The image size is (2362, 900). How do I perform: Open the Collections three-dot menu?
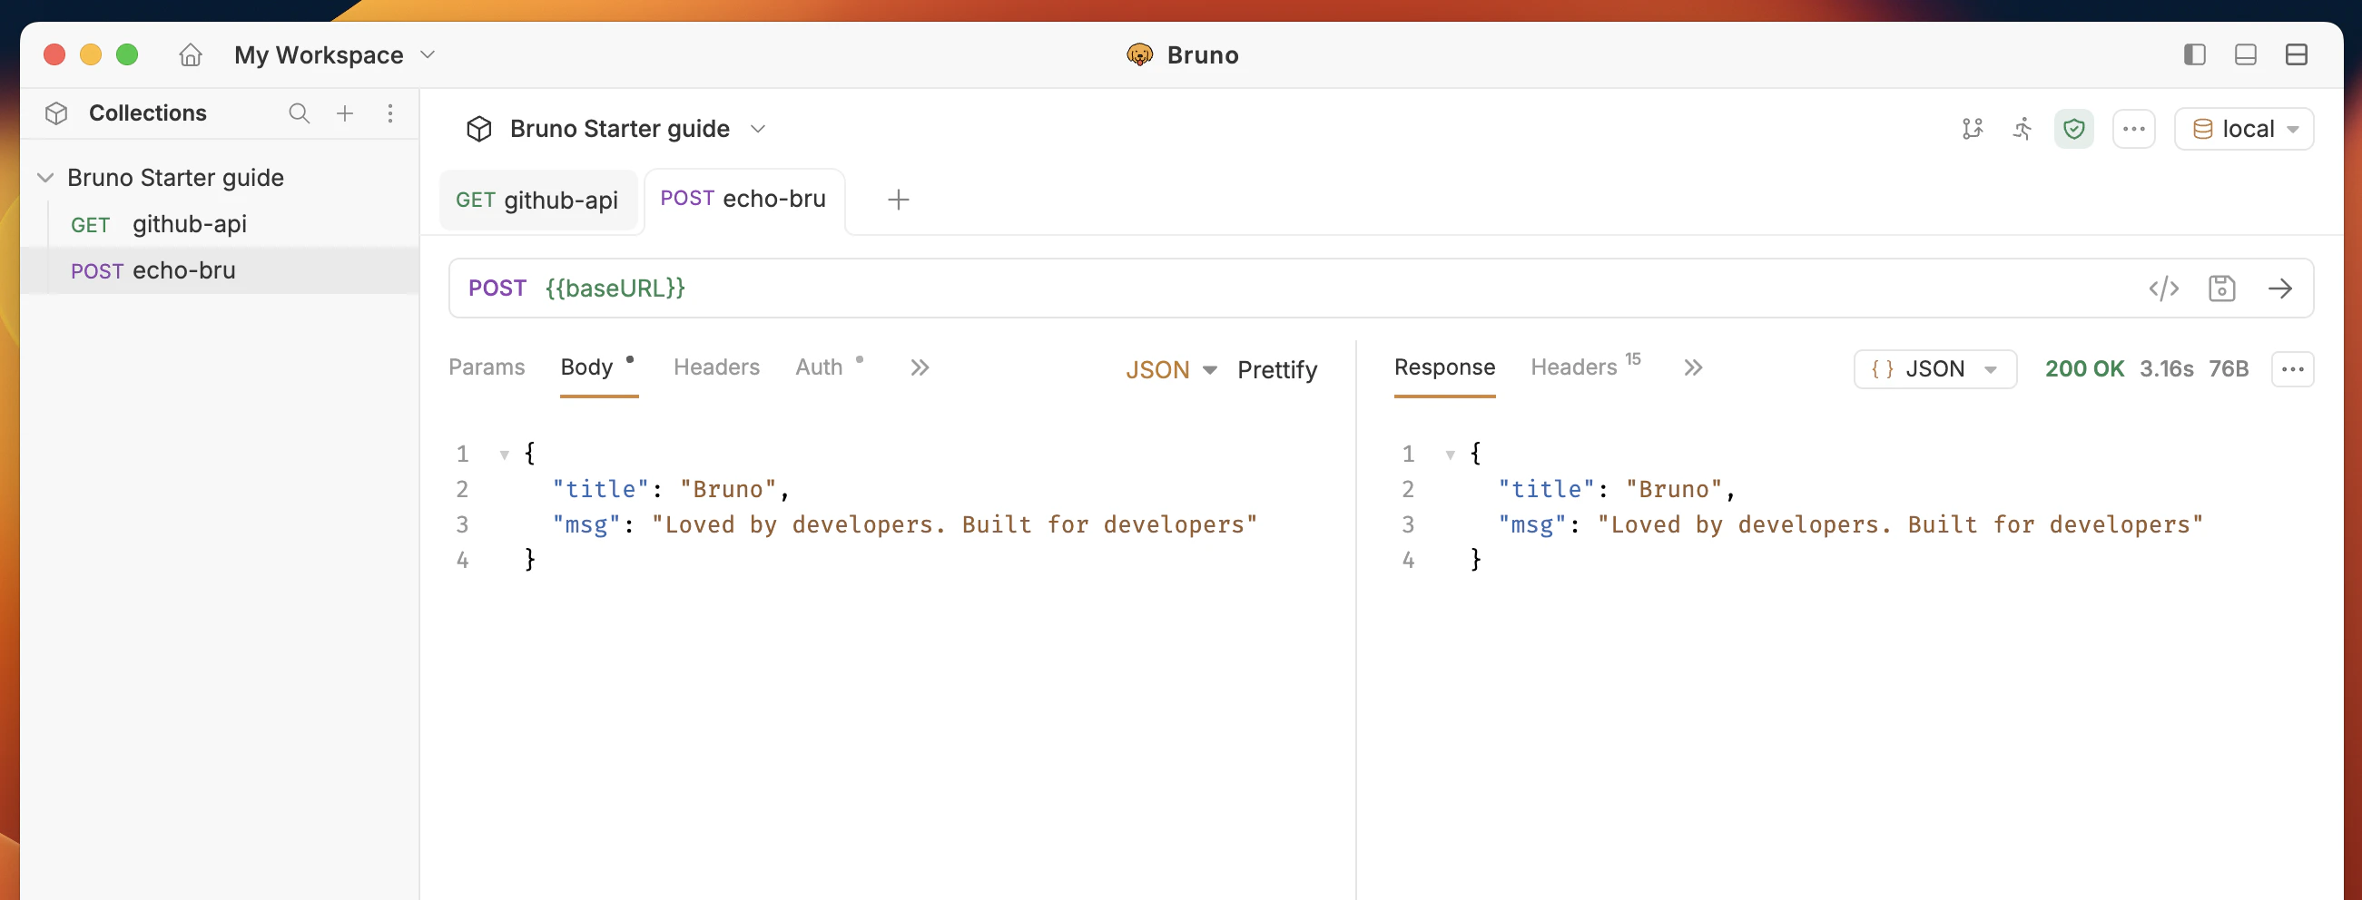click(390, 113)
